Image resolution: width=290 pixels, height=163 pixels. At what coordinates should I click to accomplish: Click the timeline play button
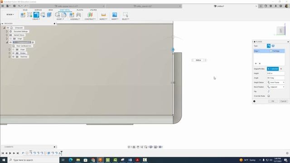tap(10, 153)
